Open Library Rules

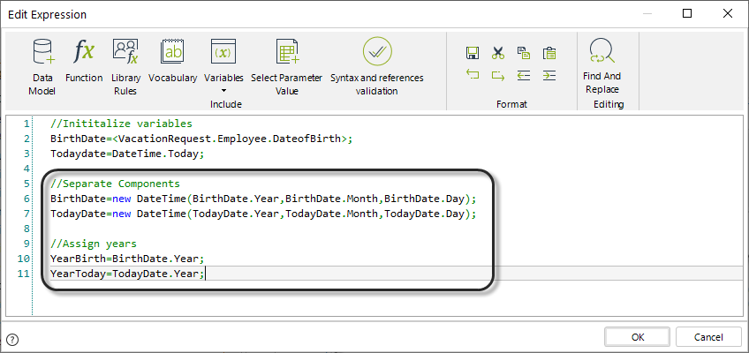coord(125,66)
